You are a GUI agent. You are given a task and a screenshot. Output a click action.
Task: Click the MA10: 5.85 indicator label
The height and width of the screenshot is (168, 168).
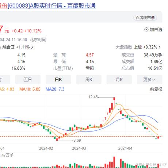(x=30, y=89)
